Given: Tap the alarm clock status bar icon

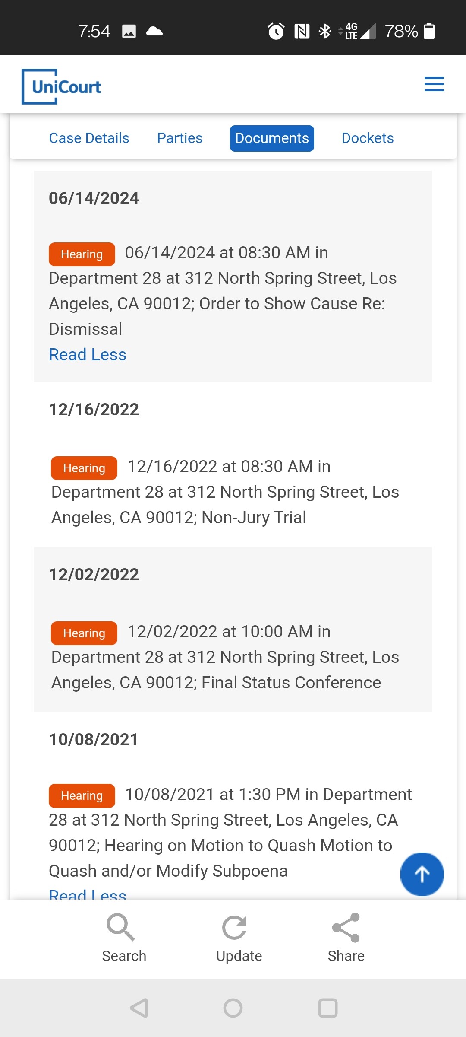Looking at the screenshot, I should tap(276, 31).
